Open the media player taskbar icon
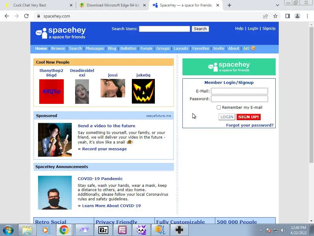Image resolution: width=314 pixels, height=236 pixels. tap(45, 230)
